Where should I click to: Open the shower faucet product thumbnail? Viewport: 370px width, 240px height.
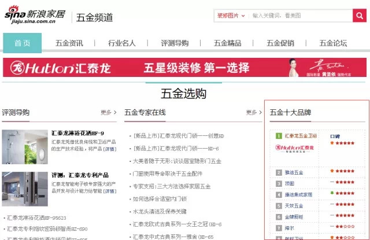tap(25, 147)
